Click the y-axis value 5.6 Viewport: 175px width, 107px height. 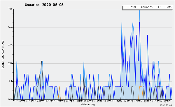(x=10, y=27)
